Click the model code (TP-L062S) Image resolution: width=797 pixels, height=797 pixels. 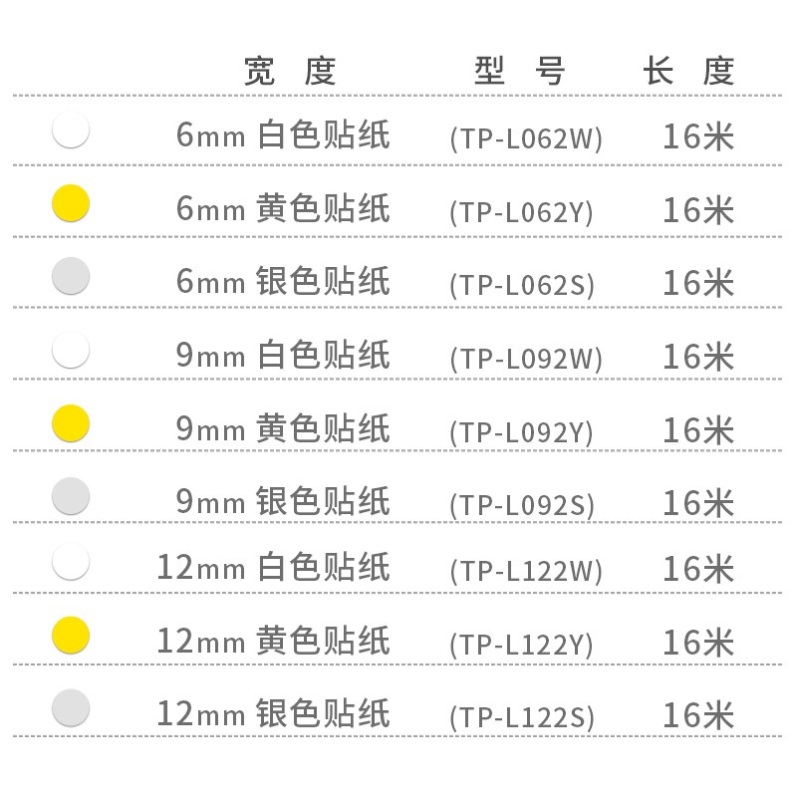[x=521, y=286]
